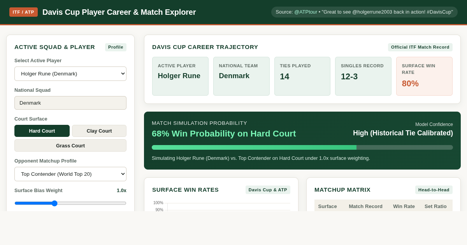Click the 1.0x bias weight value
Viewport: 467px width, 245px height.
pyautogui.click(x=121, y=190)
